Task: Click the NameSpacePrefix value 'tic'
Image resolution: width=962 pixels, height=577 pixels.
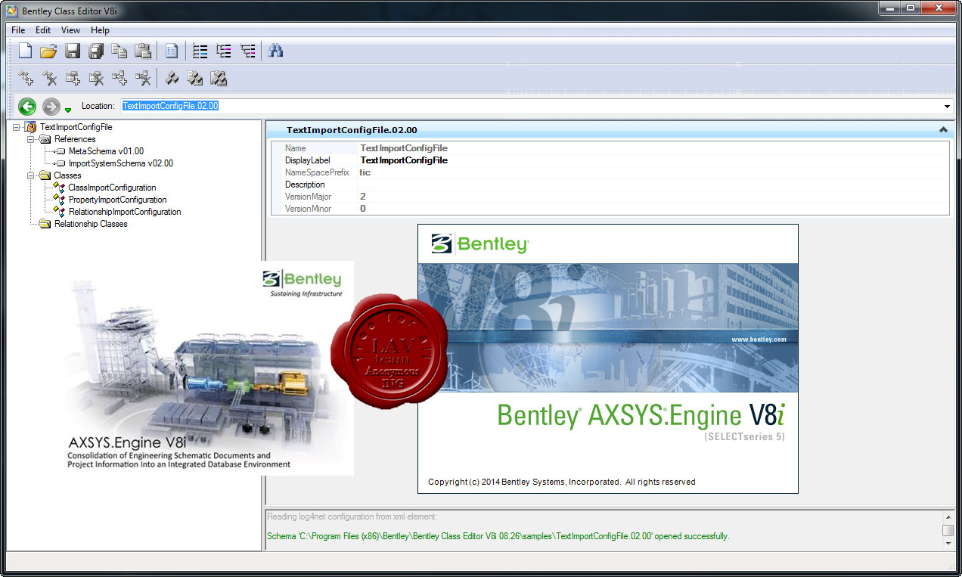Action: pos(365,172)
